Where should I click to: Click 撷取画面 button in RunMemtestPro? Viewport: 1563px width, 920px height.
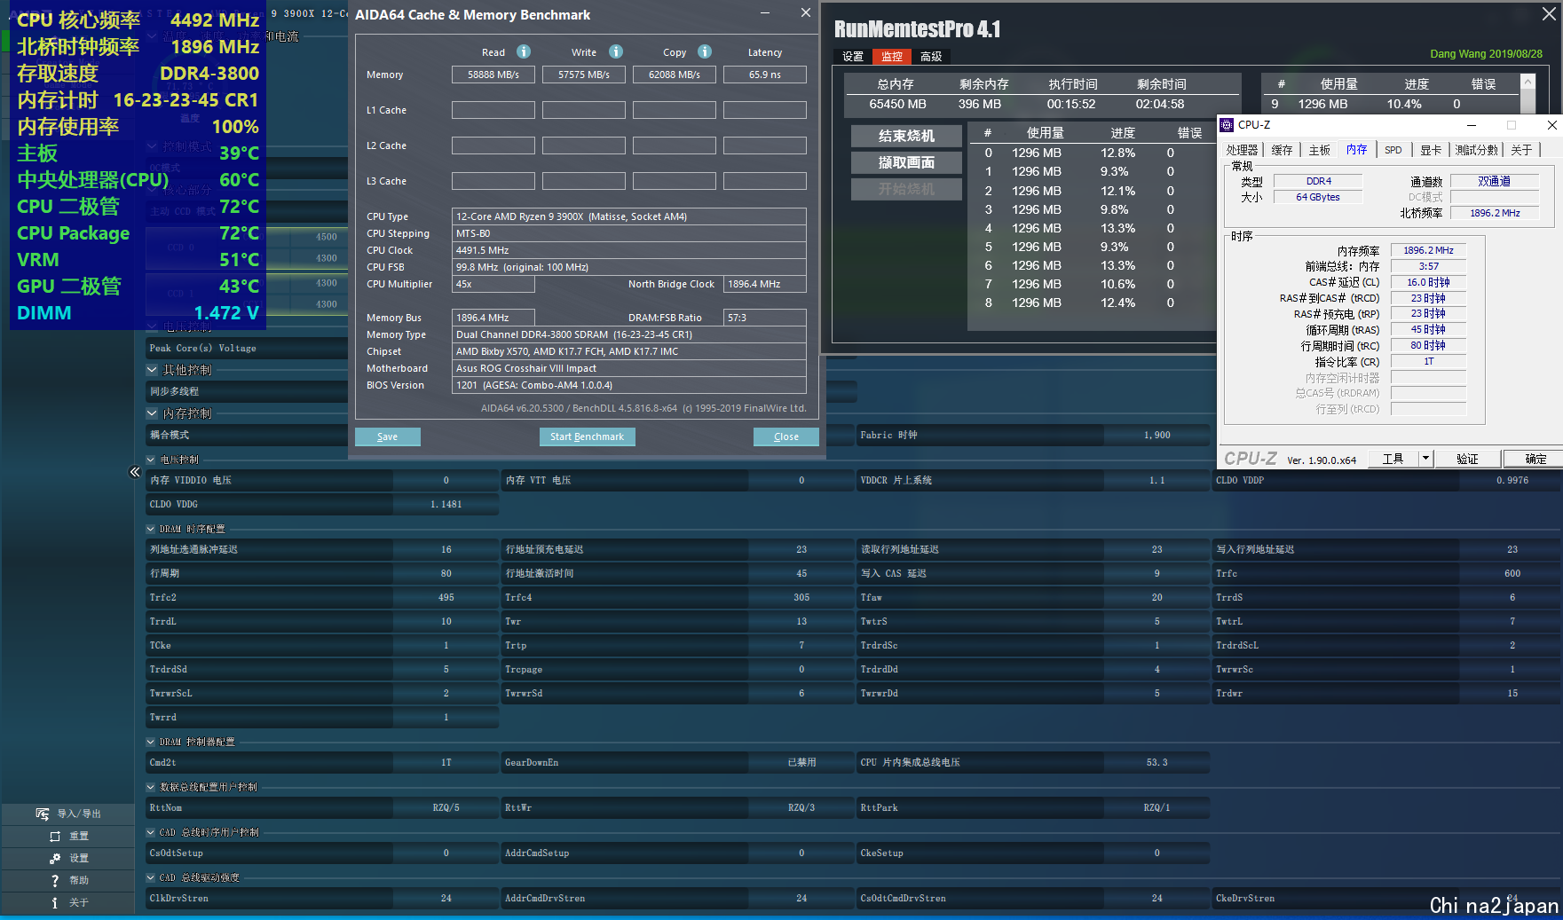tap(906, 162)
